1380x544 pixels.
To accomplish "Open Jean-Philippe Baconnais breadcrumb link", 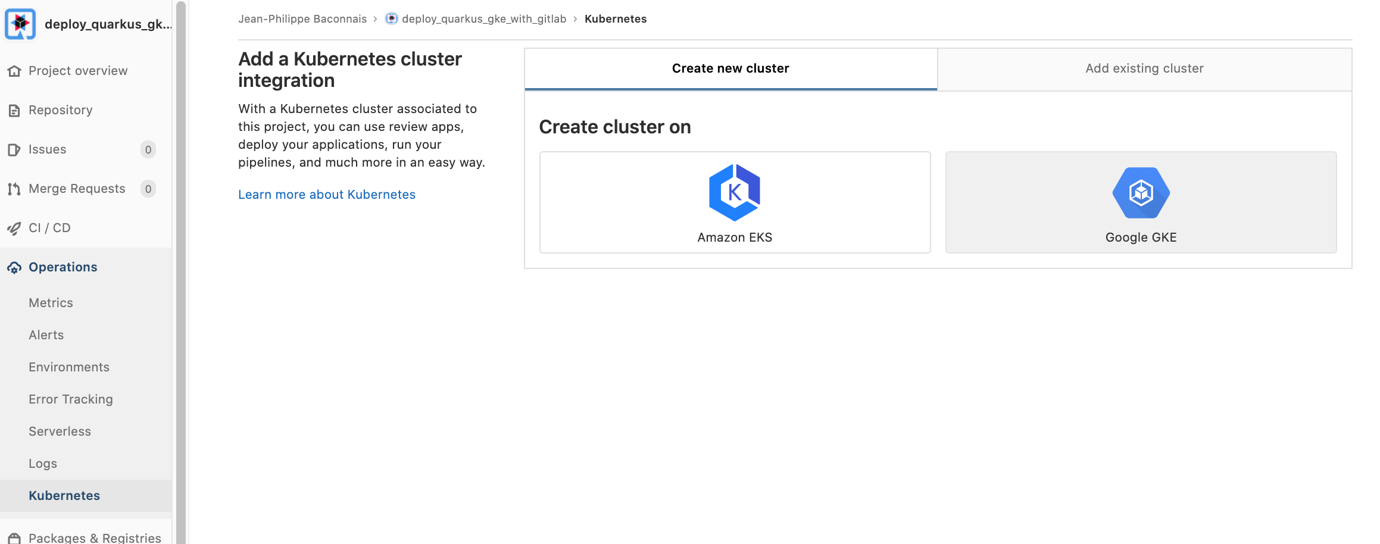I will [x=302, y=19].
